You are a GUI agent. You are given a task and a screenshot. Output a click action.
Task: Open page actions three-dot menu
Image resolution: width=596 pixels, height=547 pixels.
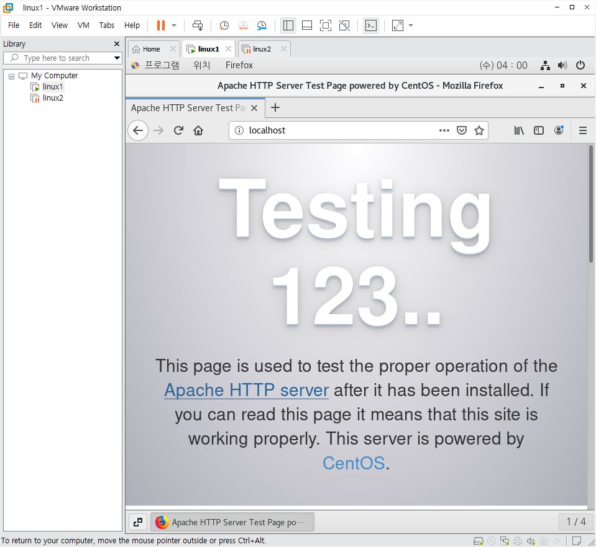444,130
